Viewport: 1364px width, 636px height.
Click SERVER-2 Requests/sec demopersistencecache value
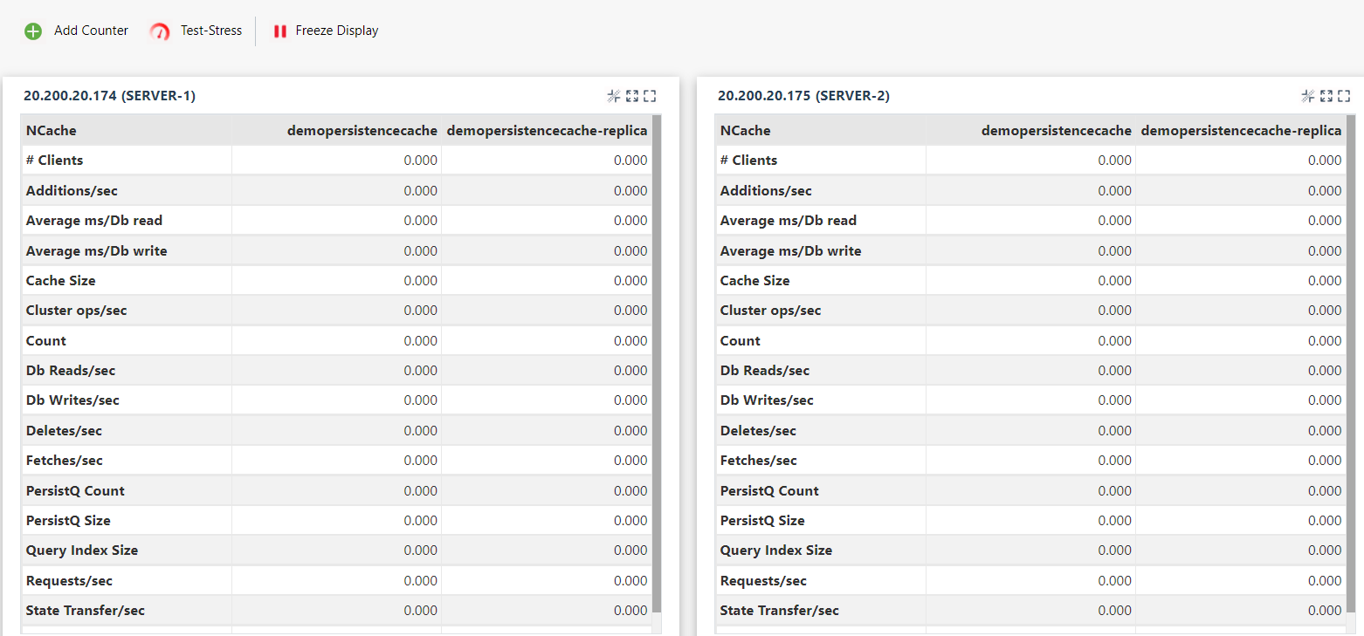(x=1115, y=580)
